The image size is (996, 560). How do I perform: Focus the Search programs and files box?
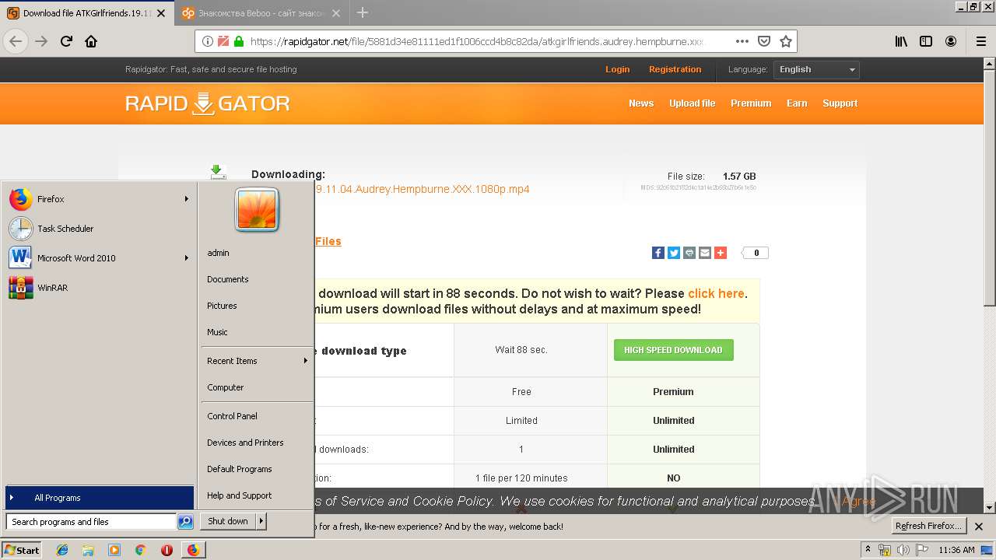[91, 522]
